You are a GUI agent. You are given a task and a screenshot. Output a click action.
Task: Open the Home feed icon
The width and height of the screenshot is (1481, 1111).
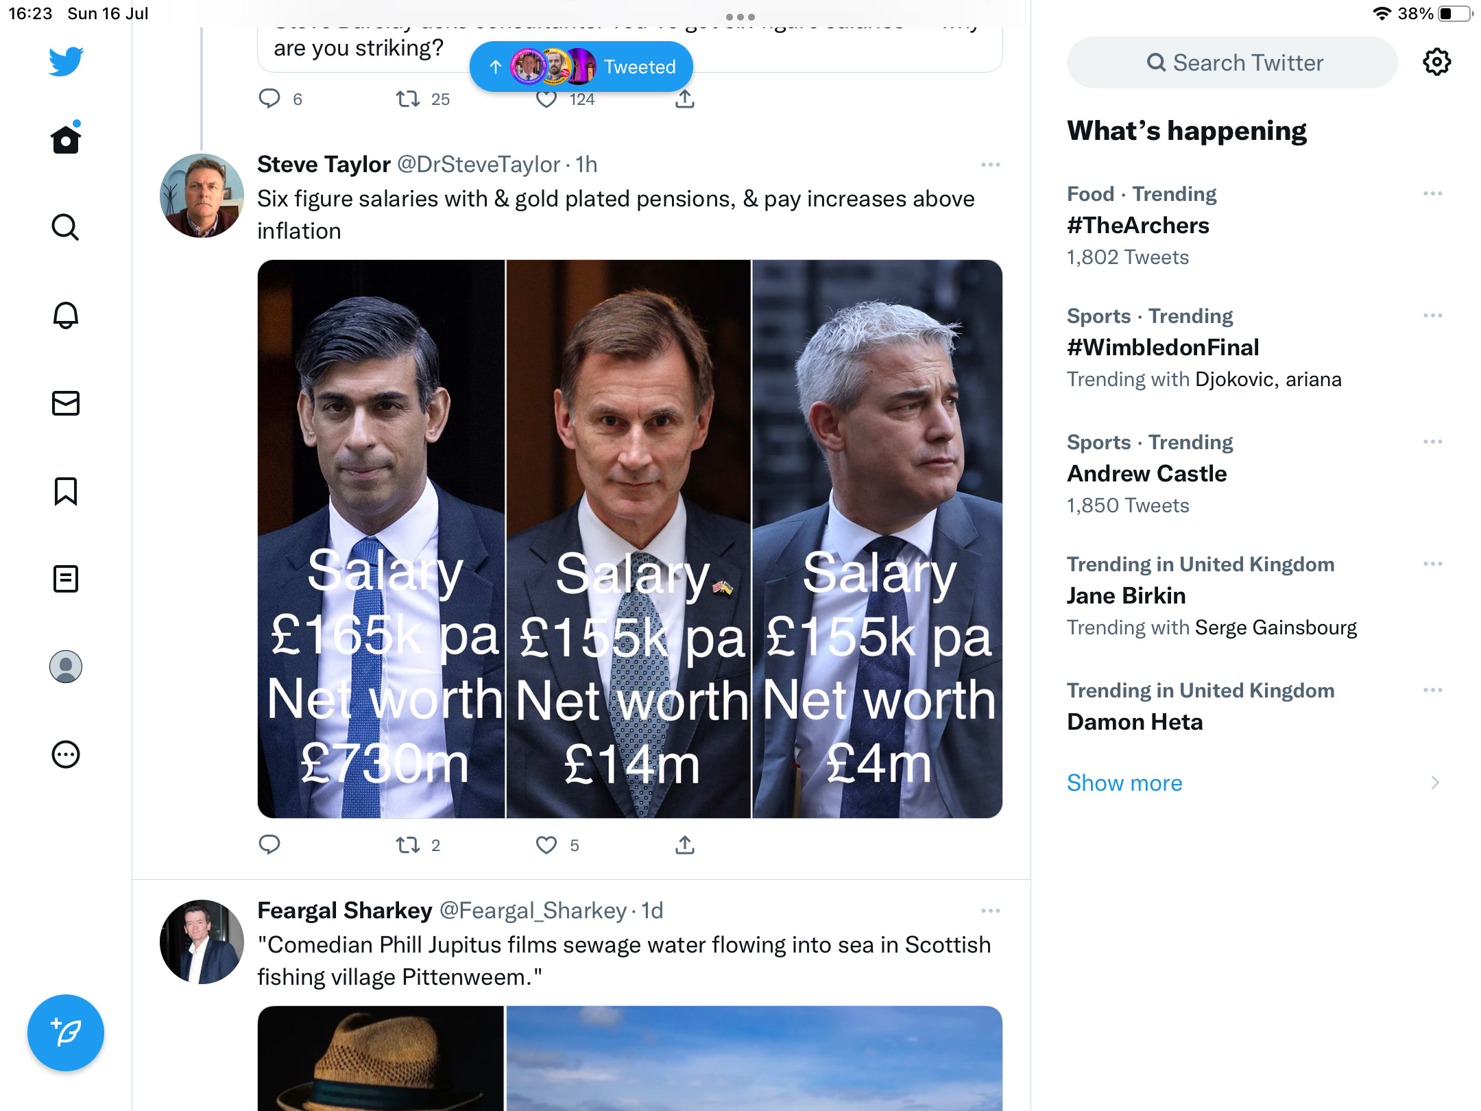66,139
